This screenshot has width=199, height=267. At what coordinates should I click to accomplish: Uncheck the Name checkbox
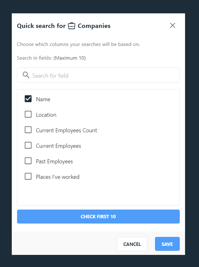(x=28, y=99)
